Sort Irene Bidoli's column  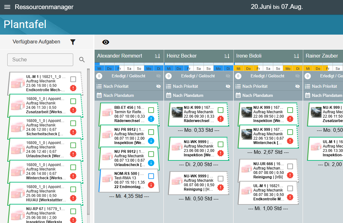click(296, 56)
